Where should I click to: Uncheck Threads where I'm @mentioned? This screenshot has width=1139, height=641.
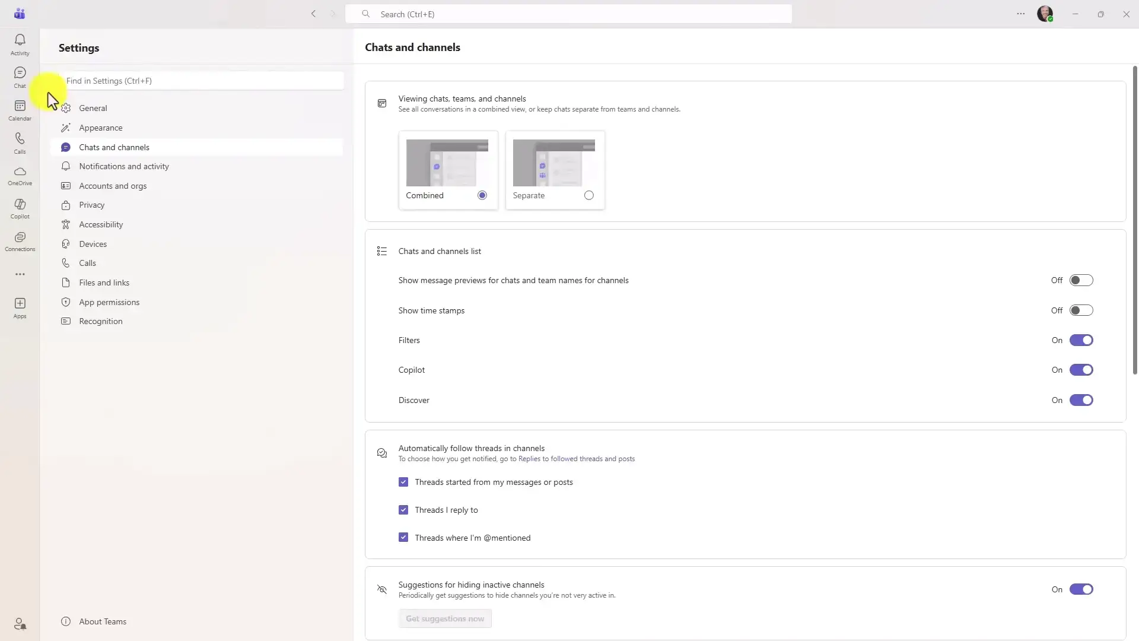(x=403, y=538)
